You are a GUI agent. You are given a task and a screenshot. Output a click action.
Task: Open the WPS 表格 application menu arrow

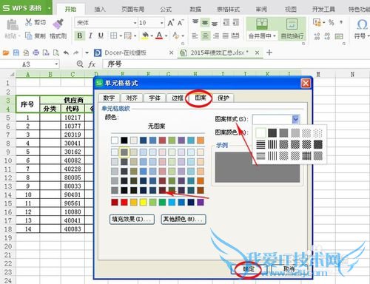pos(49,8)
